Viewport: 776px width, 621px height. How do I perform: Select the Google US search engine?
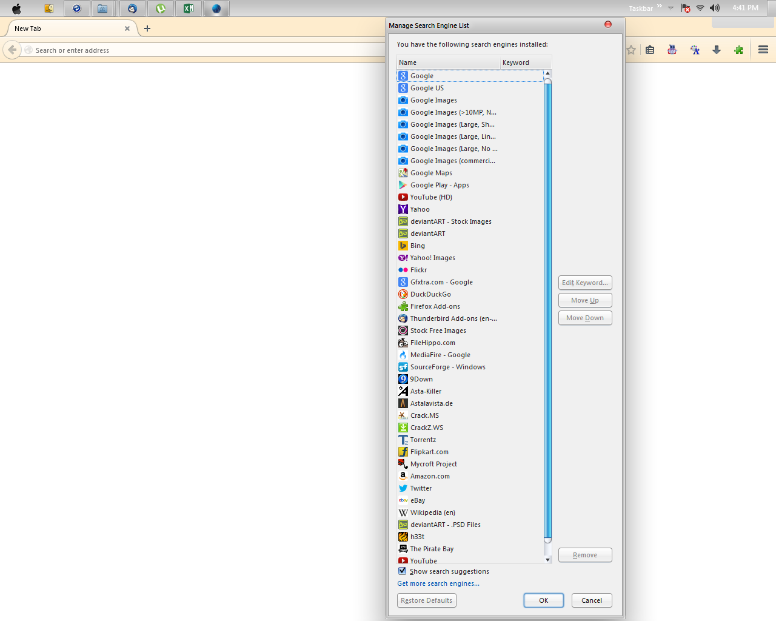pos(470,88)
